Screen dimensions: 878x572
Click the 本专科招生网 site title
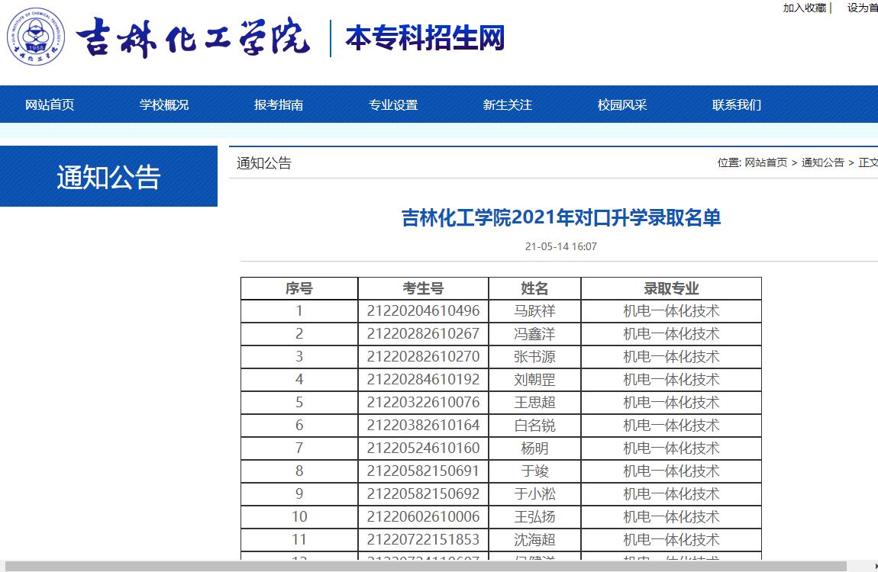coord(425,38)
